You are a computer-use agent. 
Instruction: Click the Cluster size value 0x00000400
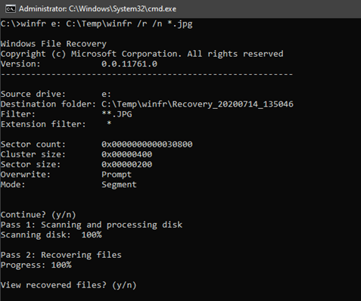point(127,154)
